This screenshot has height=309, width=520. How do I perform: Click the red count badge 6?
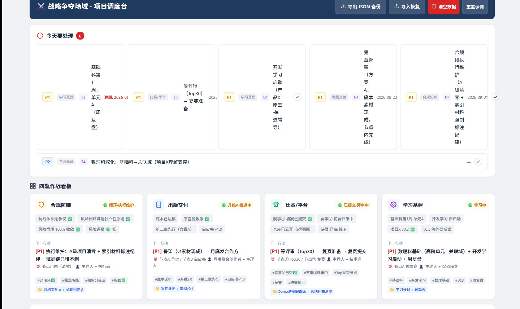80,36
